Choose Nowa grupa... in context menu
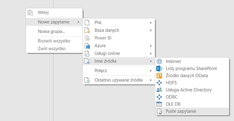234x121 pixels. 51,31
